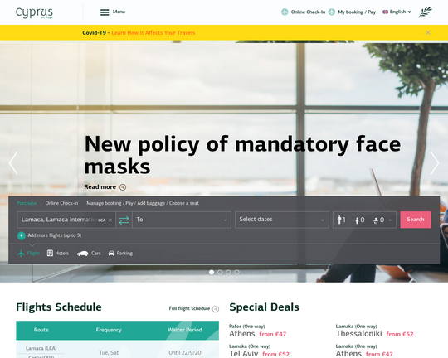Click the olive branch icon in header
448x358 pixels.
tap(425, 12)
